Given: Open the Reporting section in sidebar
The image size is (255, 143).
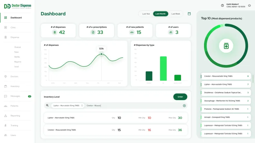Looking at the screenshot, I should (15, 116).
